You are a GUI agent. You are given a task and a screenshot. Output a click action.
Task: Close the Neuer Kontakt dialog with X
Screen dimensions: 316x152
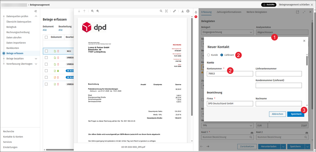tap(304, 41)
